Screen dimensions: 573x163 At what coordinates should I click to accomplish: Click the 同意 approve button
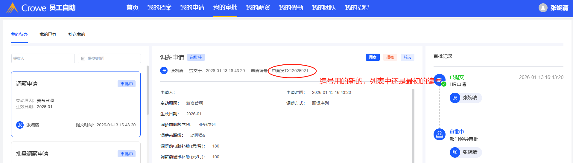pos(373,57)
